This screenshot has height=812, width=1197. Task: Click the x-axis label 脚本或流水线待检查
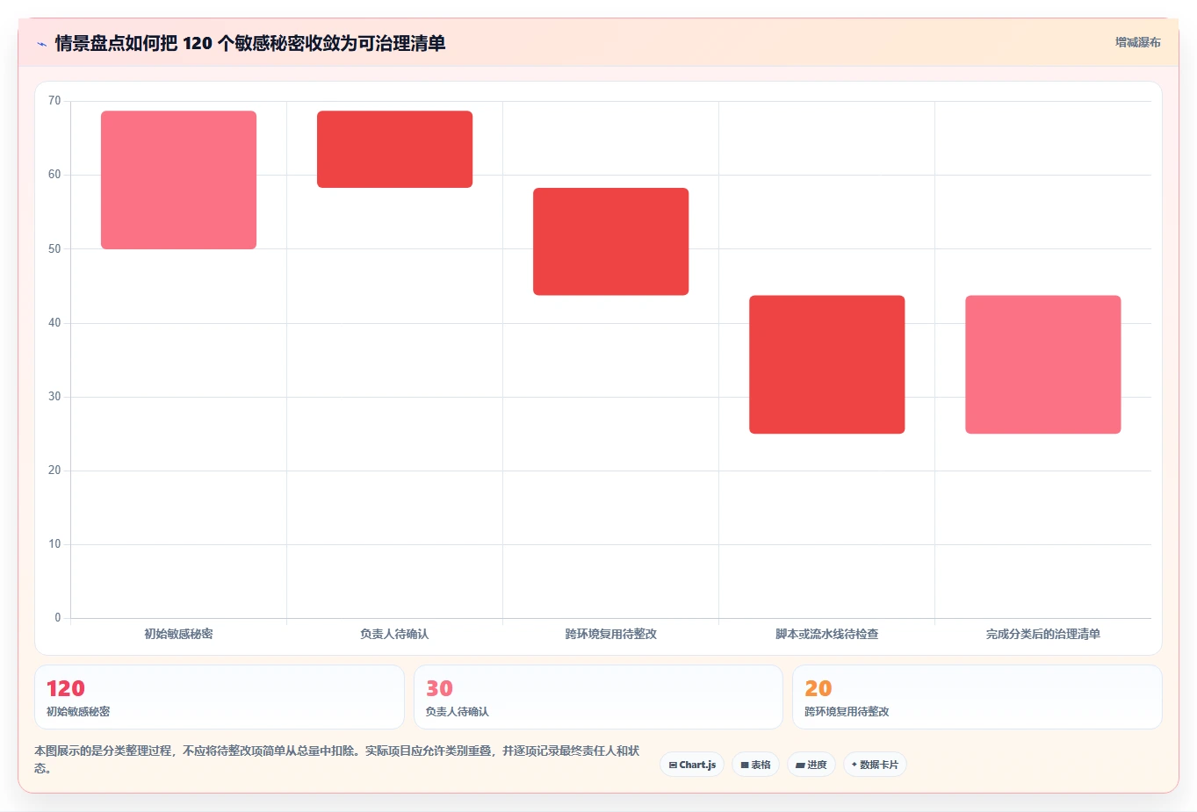click(826, 634)
